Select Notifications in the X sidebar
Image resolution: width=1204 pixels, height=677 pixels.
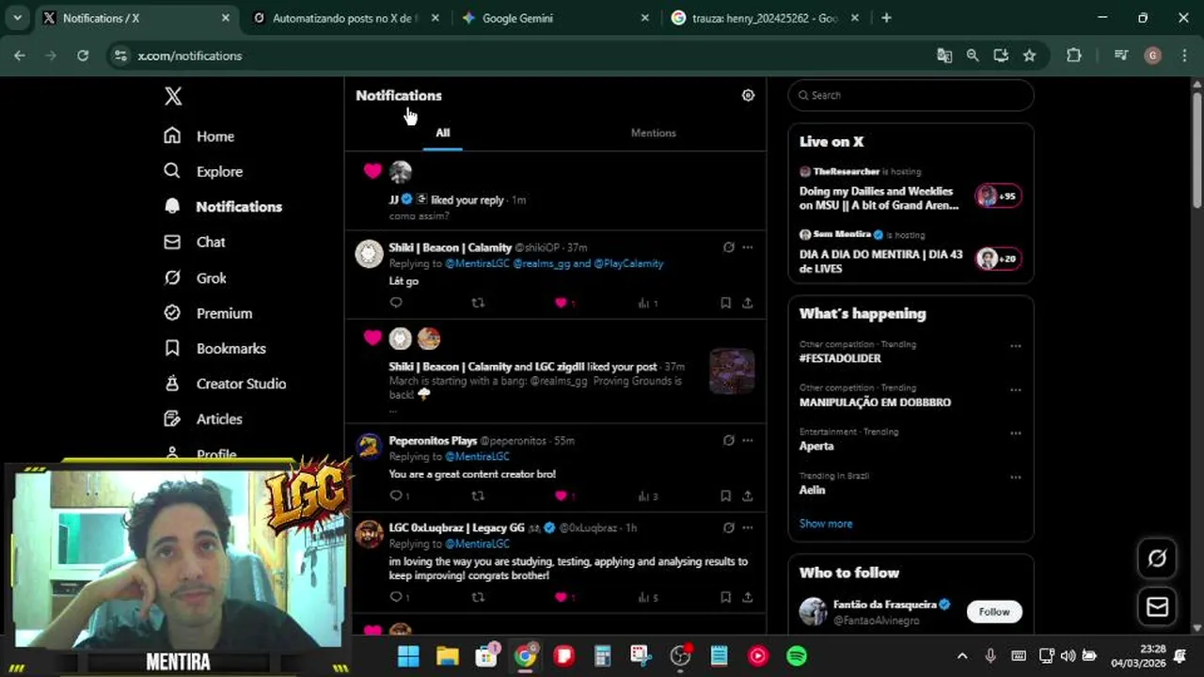click(222, 207)
